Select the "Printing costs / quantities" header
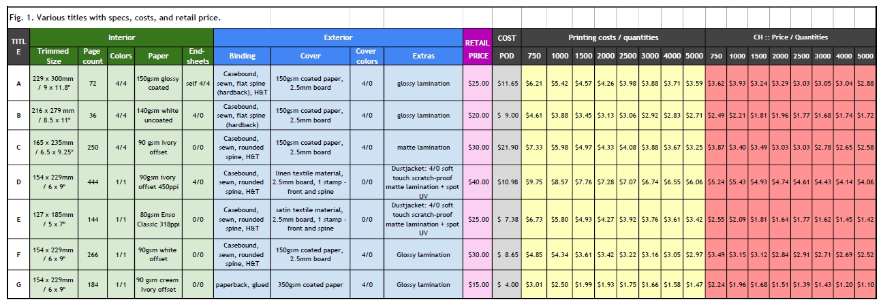883x304 pixels. pos(613,37)
